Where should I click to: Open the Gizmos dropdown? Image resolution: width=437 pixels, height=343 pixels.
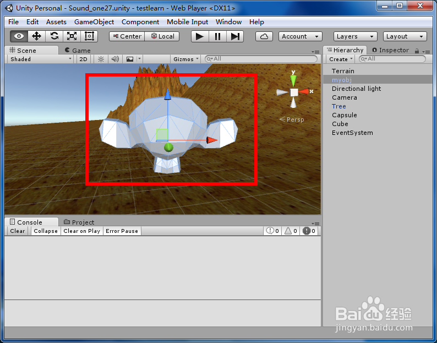click(x=185, y=59)
